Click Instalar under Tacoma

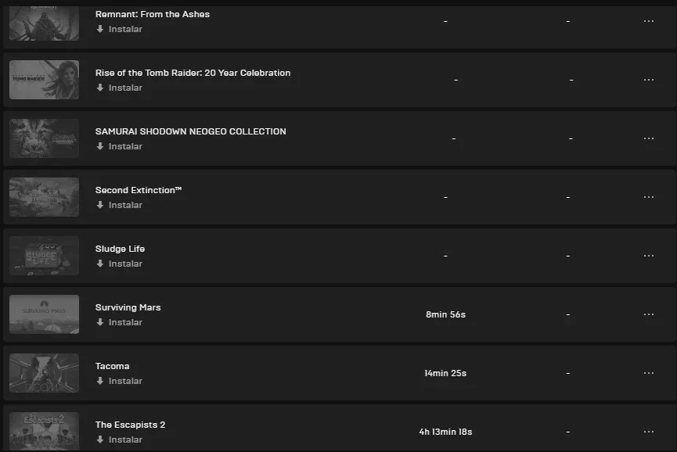[x=119, y=381]
